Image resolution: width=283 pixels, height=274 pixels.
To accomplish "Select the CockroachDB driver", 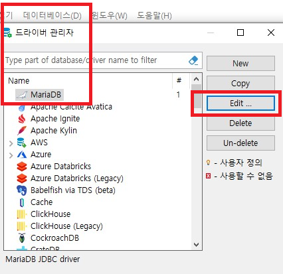I will pyautogui.click(x=54, y=238).
